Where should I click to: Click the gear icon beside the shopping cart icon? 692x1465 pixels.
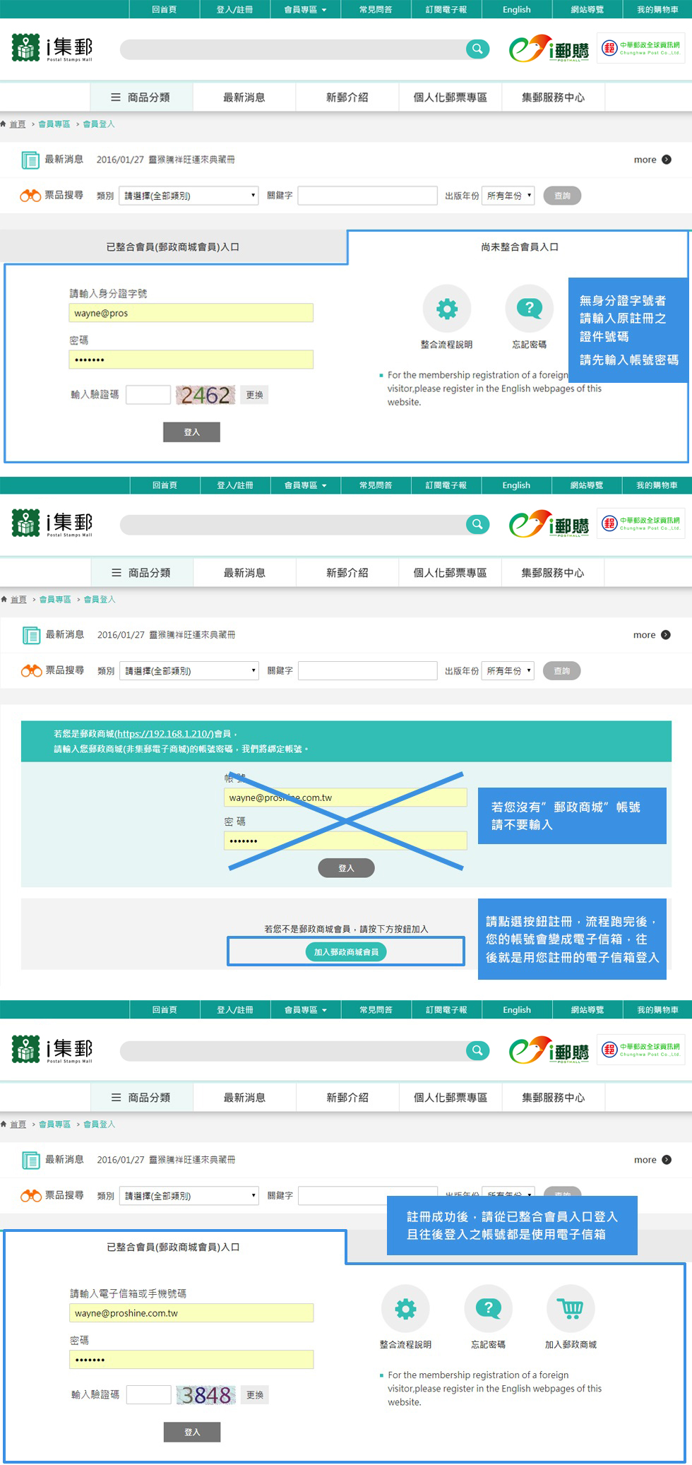[x=405, y=1308]
